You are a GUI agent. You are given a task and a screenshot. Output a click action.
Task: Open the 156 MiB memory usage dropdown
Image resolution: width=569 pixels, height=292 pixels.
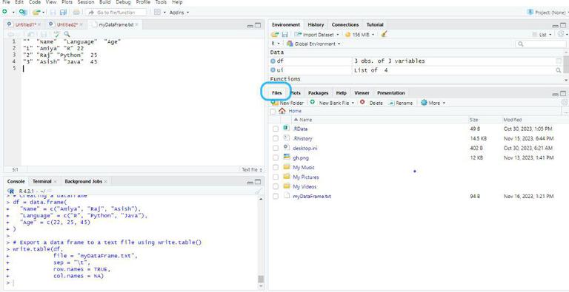pos(361,35)
